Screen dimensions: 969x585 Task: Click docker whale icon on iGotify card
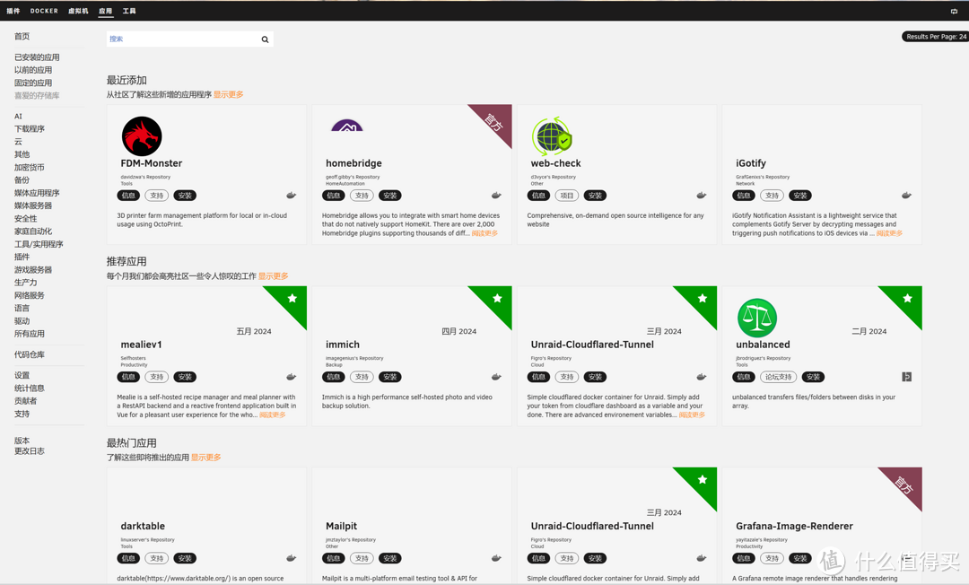pyautogui.click(x=906, y=196)
